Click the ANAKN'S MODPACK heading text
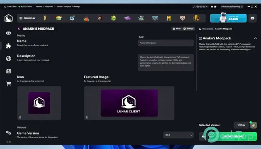Viewport: 261px width, 149px height. tap(38, 29)
